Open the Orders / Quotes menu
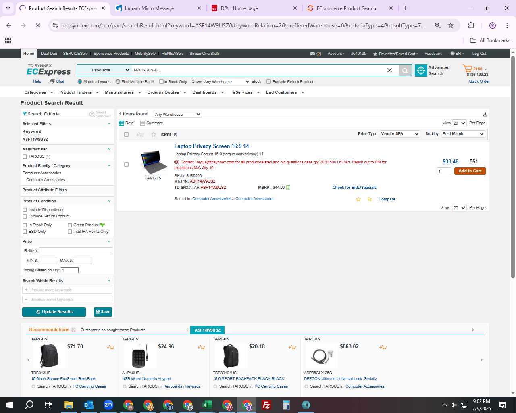This screenshot has width=516, height=413. (x=166, y=92)
